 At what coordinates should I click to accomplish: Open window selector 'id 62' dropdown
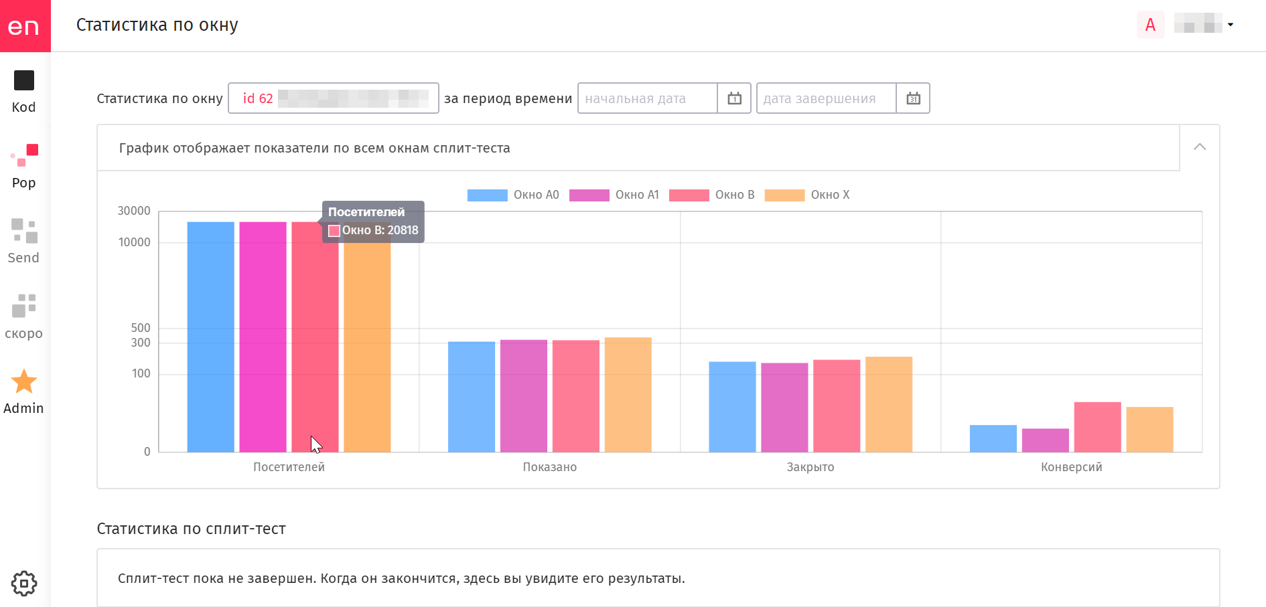pyautogui.click(x=334, y=98)
